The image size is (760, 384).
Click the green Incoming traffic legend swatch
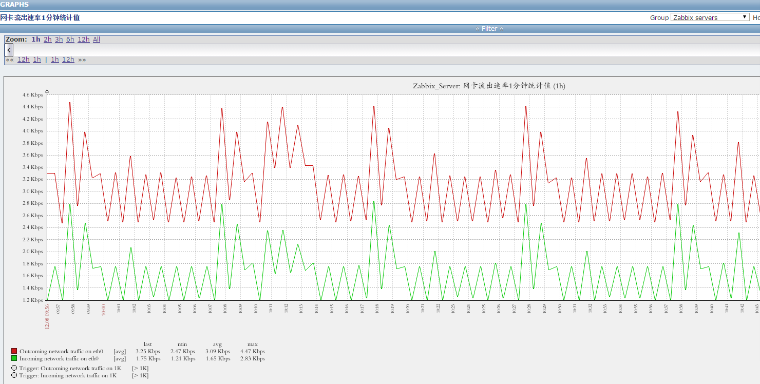(x=14, y=358)
